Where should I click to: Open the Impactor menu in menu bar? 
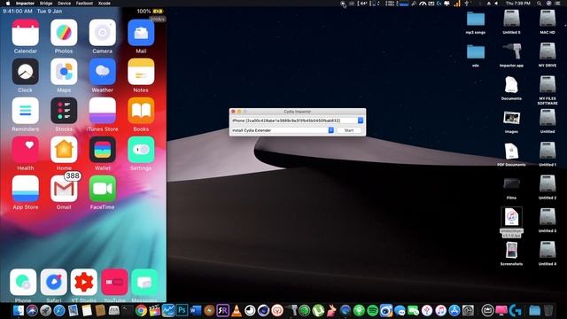(25, 4)
